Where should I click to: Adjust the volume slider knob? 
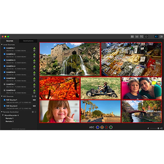pos(159,128)
